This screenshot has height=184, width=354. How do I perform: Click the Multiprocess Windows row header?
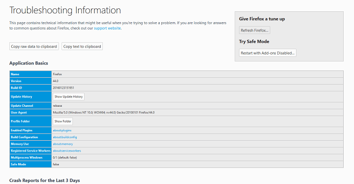coord(30,157)
